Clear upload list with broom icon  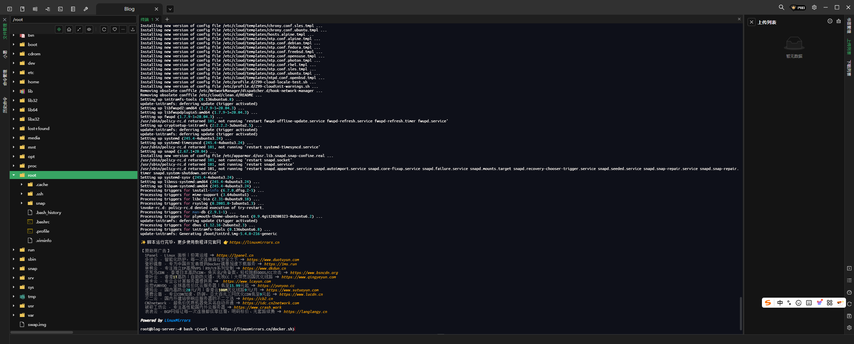click(x=838, y=21)
